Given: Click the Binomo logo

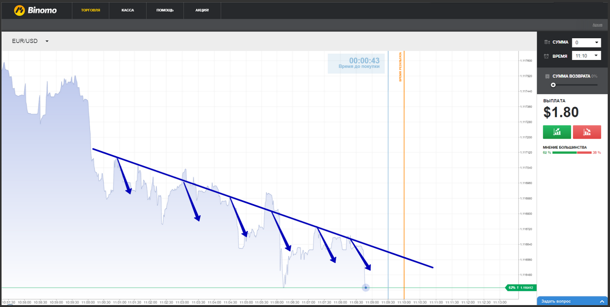Looking at the screenshot, I should coord(35,10).
